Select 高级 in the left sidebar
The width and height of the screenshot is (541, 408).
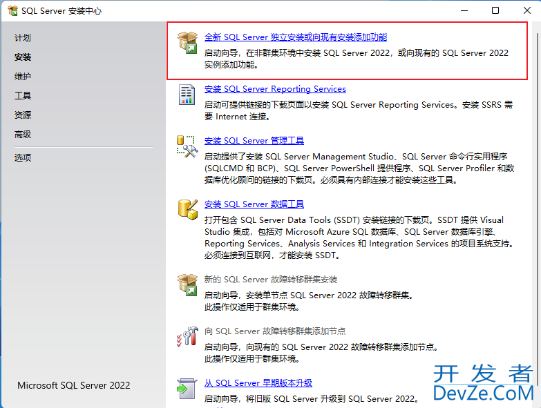pos(23,134)
